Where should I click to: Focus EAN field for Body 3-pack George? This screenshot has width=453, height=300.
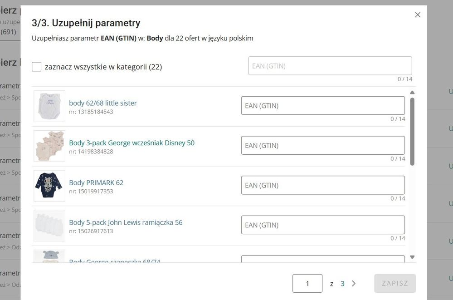point(322,145)
